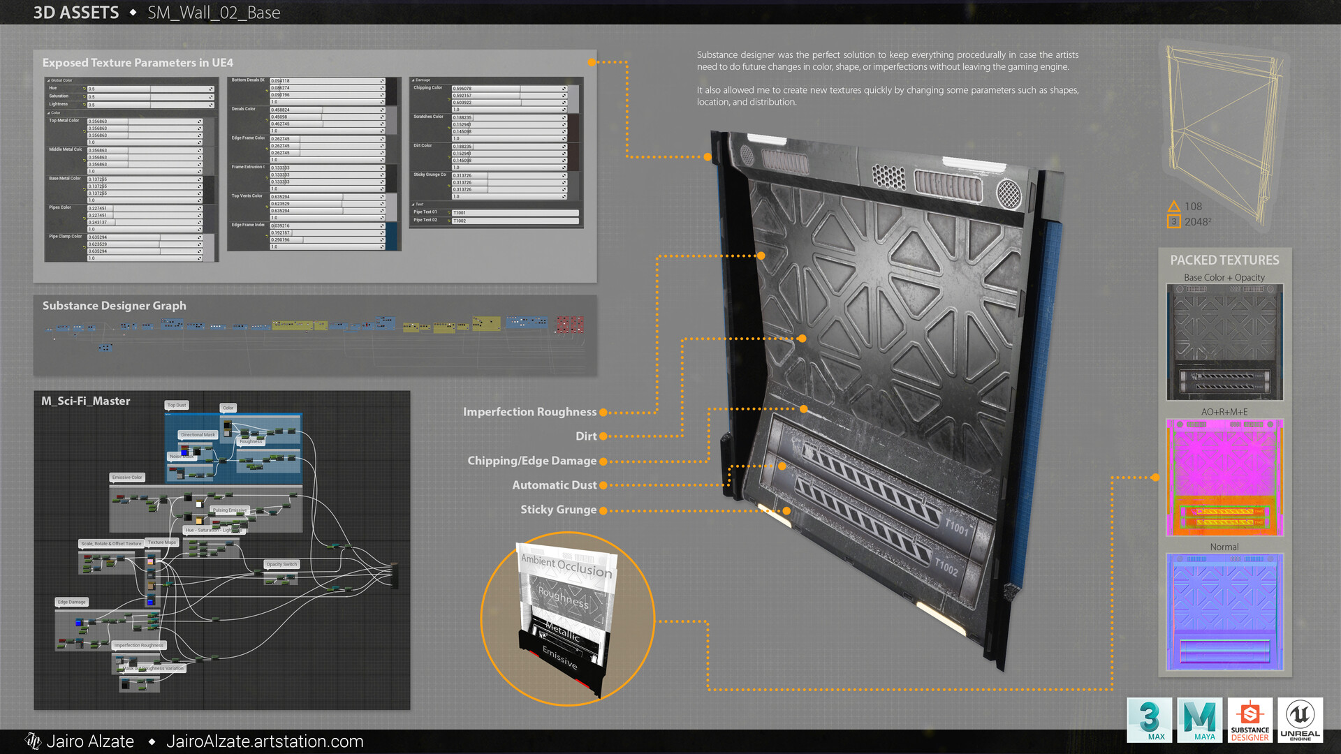Click the texture resolution icon beside 2048

coord(1174,222)
